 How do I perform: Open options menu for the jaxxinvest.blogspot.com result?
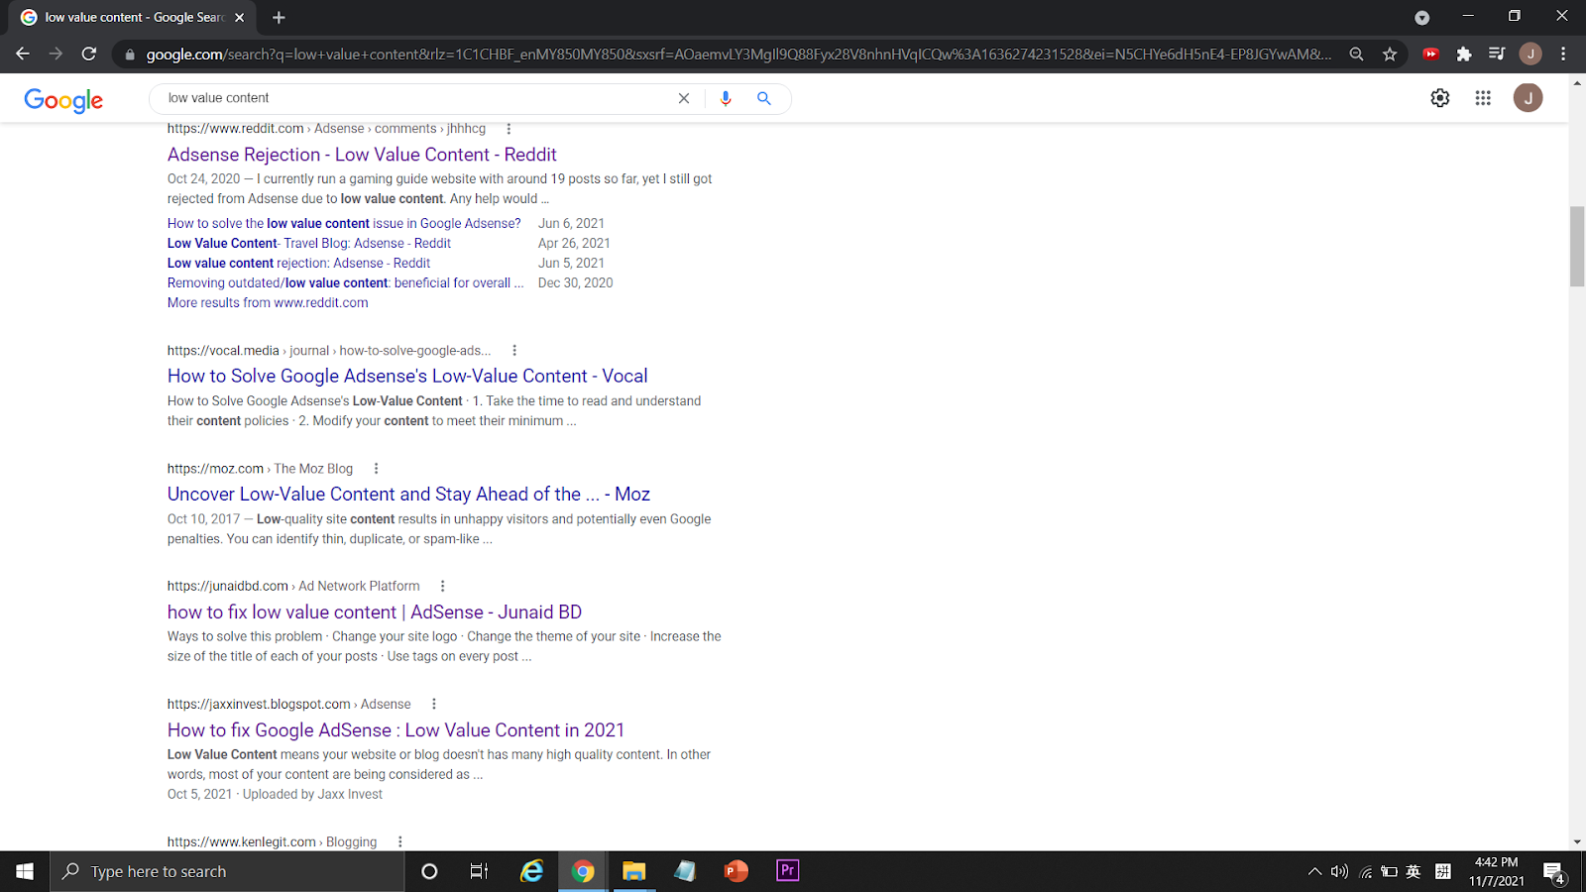tap(434, 705)
